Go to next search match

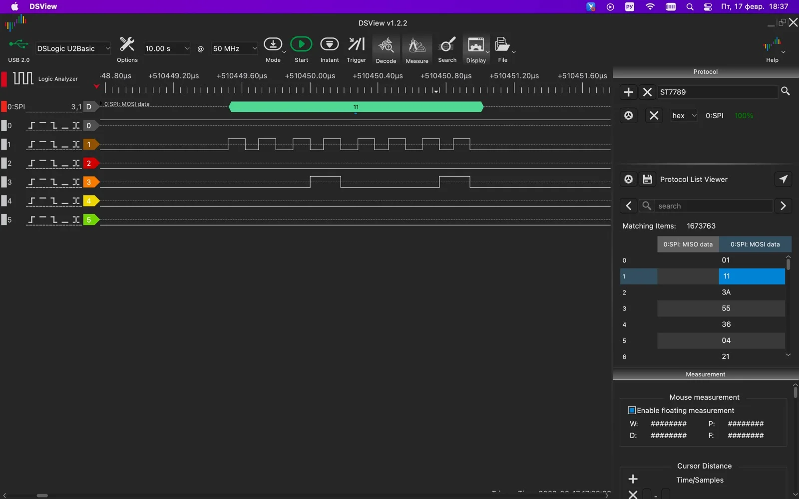click(783, 206)
